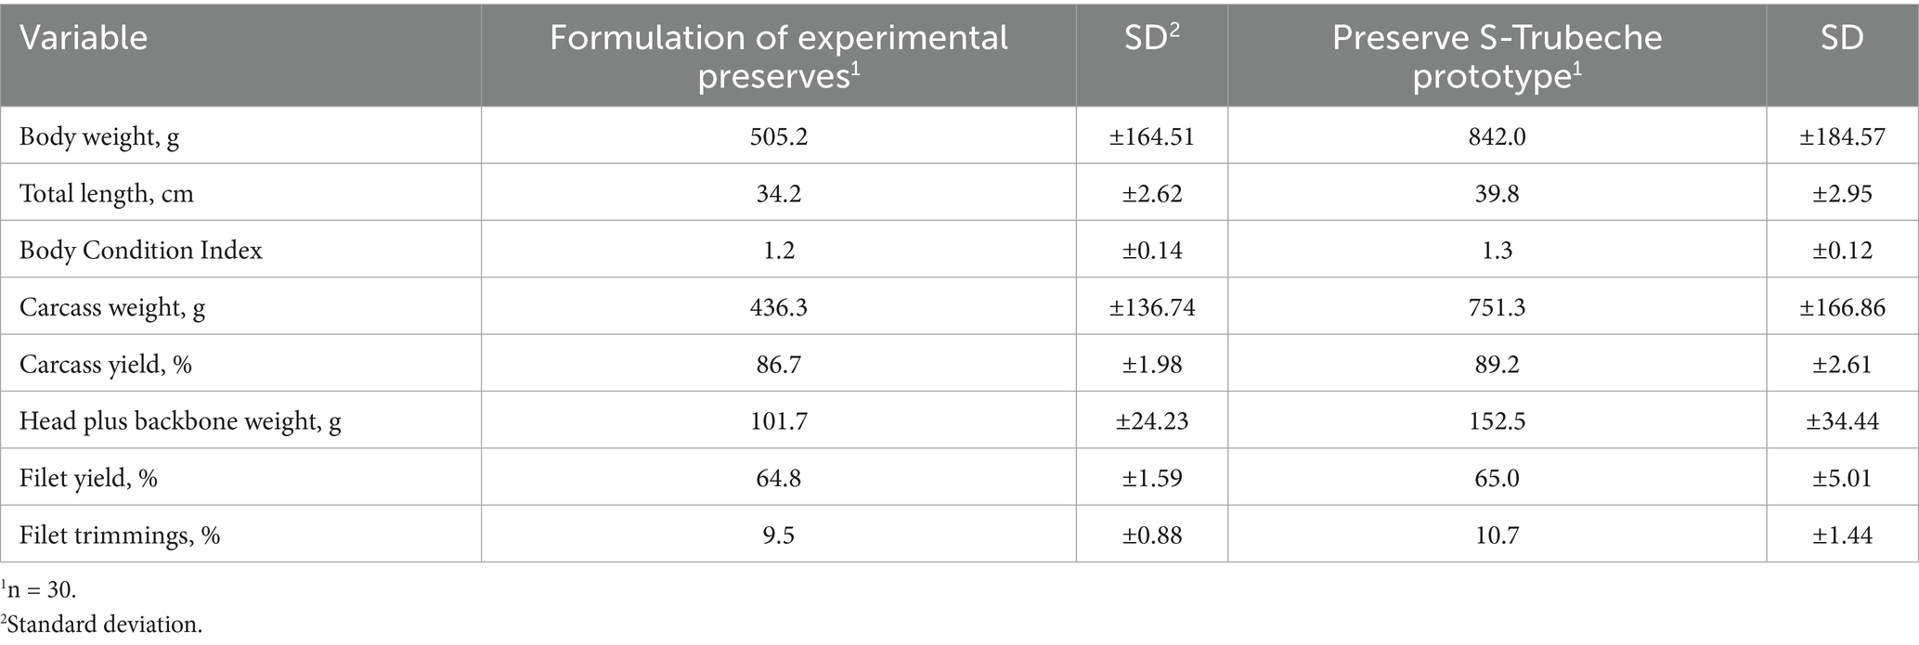This screenshot has width=1919, height=645.
Task: Select the Body weight, g row label
Action: click(99, 136)
